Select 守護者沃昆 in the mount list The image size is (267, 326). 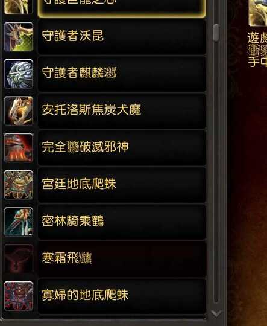pyautogui.click(x=122, y=37)
